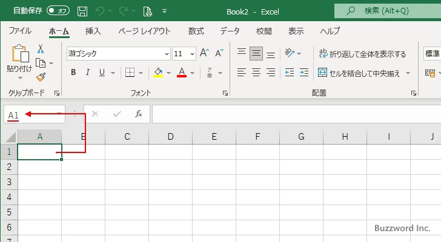Toggle Italic formatting
441x242 pixels.
[87, 73]
